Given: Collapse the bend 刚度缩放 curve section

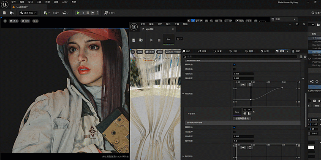Looking at the screenshot, I should 183,93.
